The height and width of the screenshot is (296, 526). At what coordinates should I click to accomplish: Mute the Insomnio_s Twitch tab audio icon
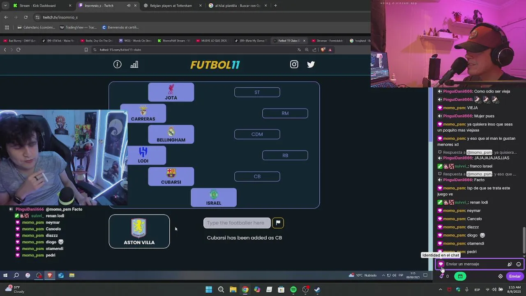point(129,6)
